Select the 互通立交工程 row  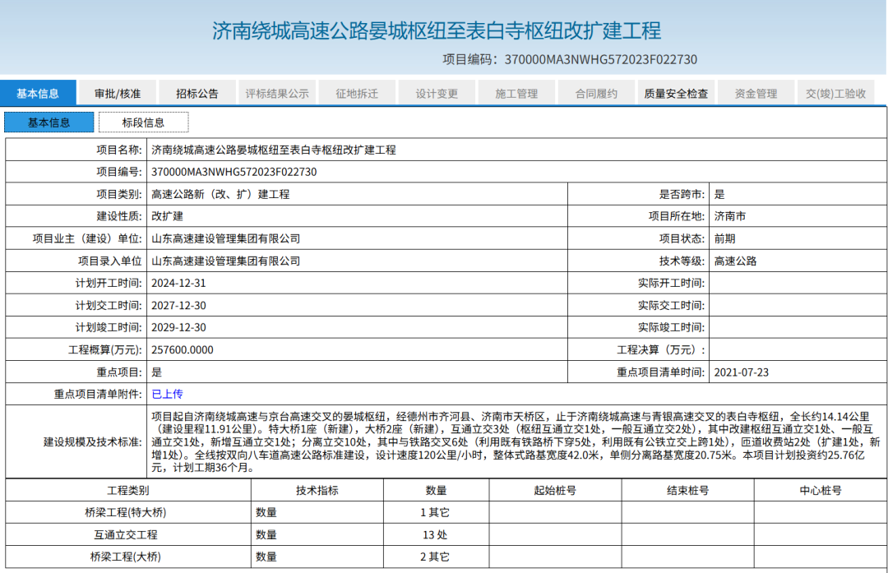(446, 534)
